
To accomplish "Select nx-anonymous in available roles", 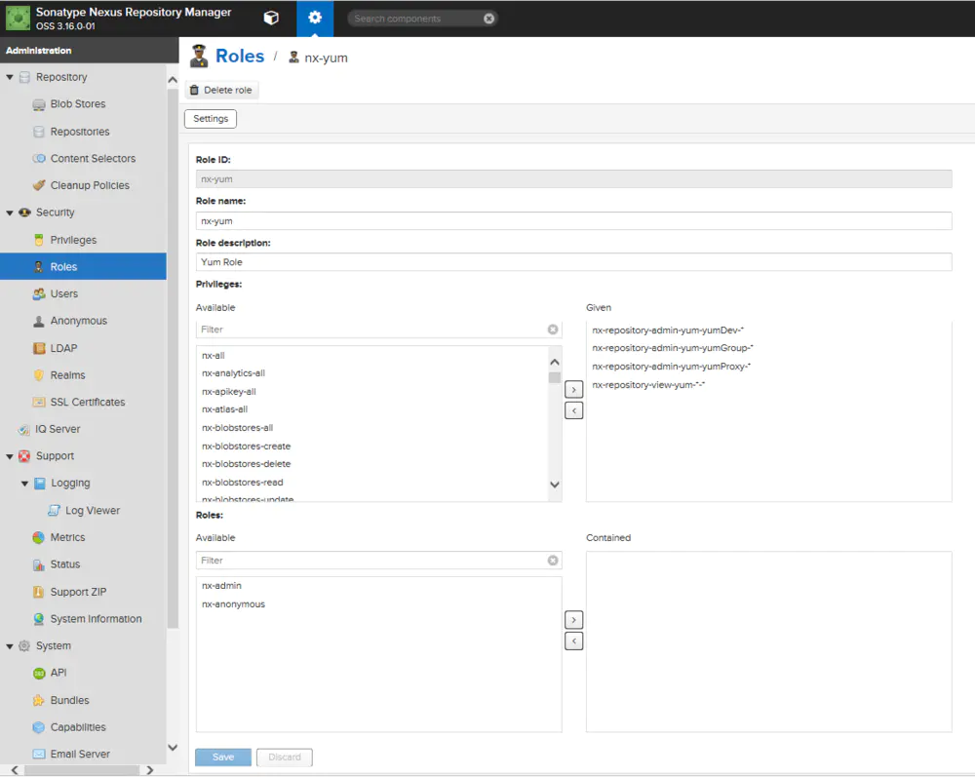I will tap(233, 604).
